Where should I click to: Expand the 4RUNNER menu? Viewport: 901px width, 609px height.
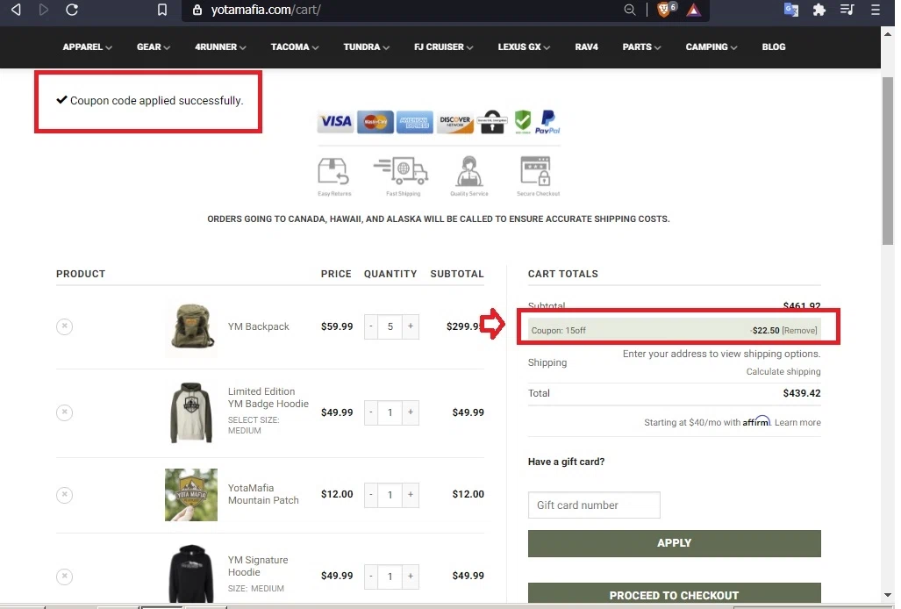click(x=220, y=47)
